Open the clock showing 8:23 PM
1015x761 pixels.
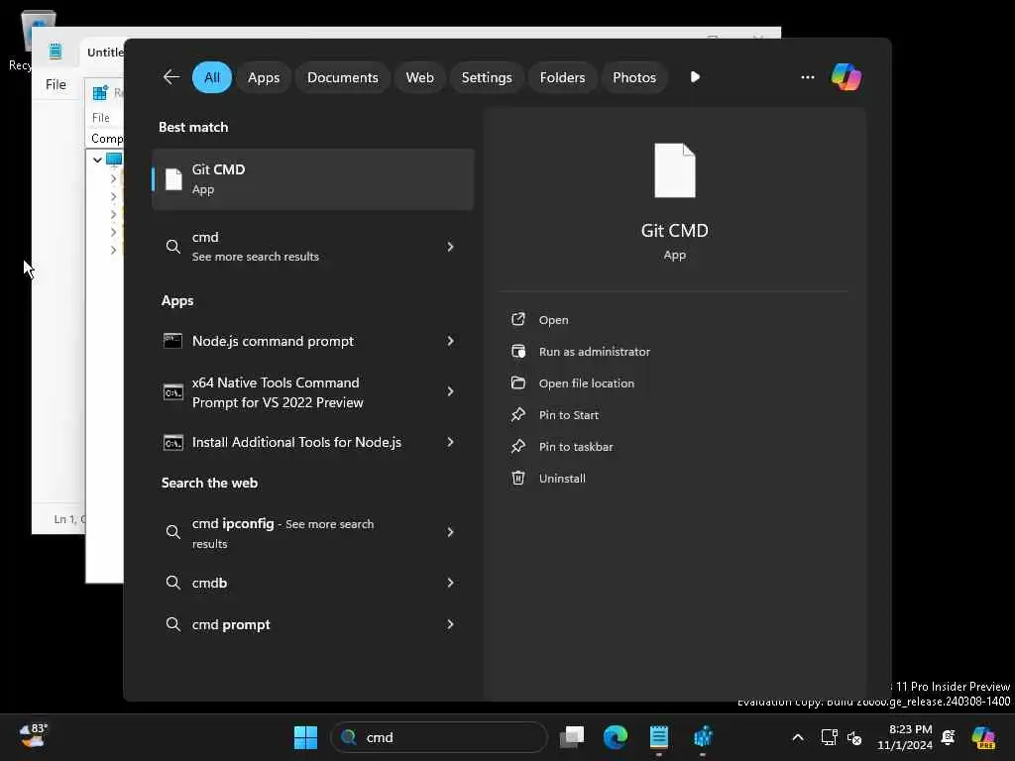905,737
